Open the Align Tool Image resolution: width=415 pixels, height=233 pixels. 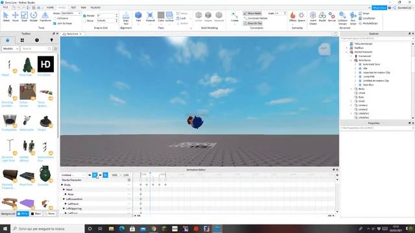pyautogui.click(x=126, y=18)
